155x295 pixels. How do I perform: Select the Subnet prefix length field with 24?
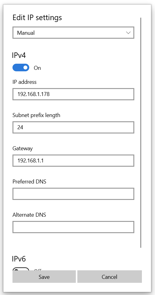[x=73, y=127]
